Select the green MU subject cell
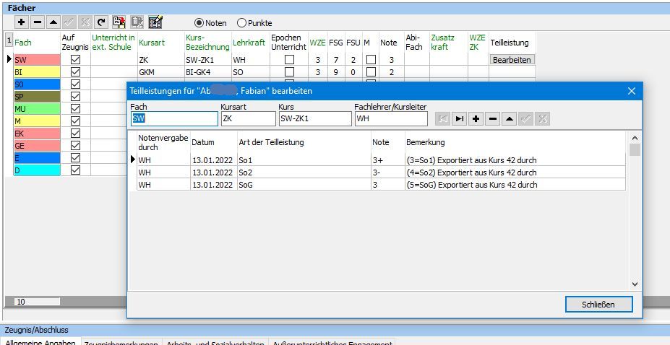This screenshot has width=670, height=345. (37, 109)
